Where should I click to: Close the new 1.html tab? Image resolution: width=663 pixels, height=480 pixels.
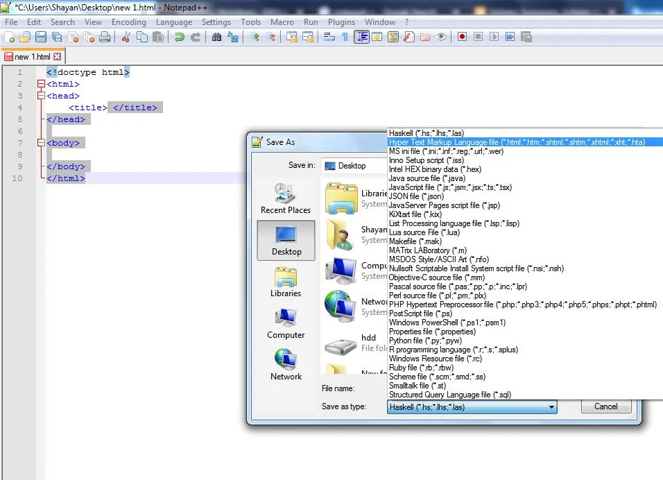(58, 57)
